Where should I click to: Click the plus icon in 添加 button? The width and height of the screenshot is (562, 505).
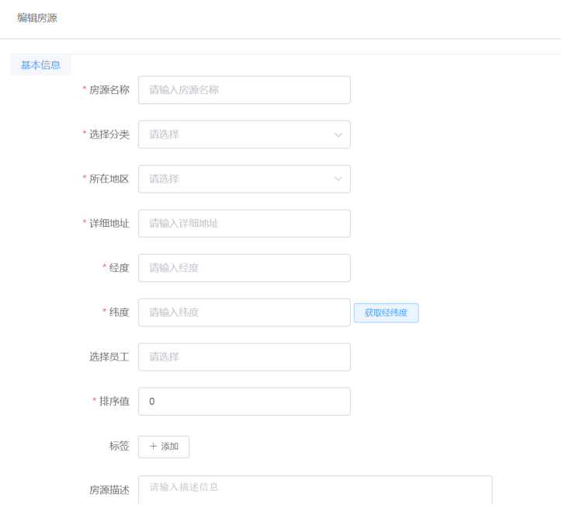pyautogui.click(x=154, y=446)
